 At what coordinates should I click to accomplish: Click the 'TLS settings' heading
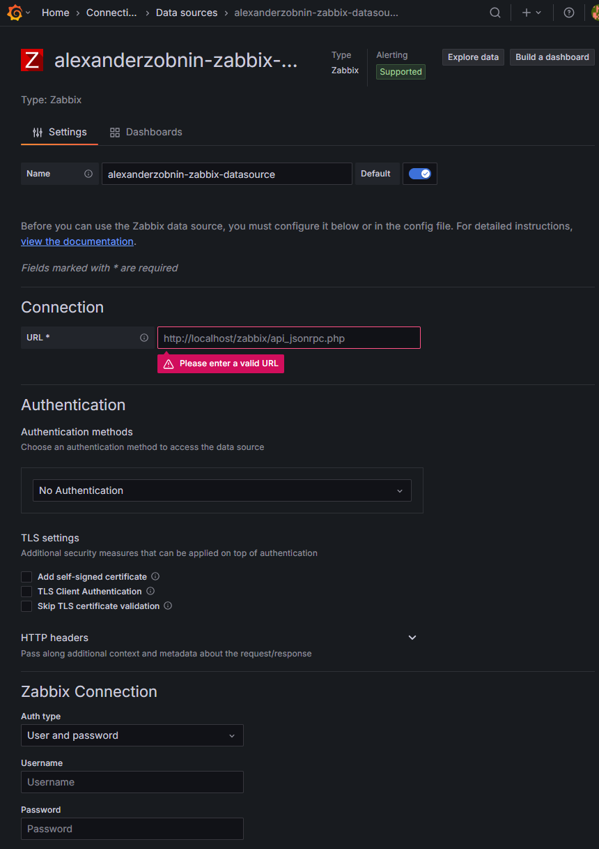click(x=50, y=538)
